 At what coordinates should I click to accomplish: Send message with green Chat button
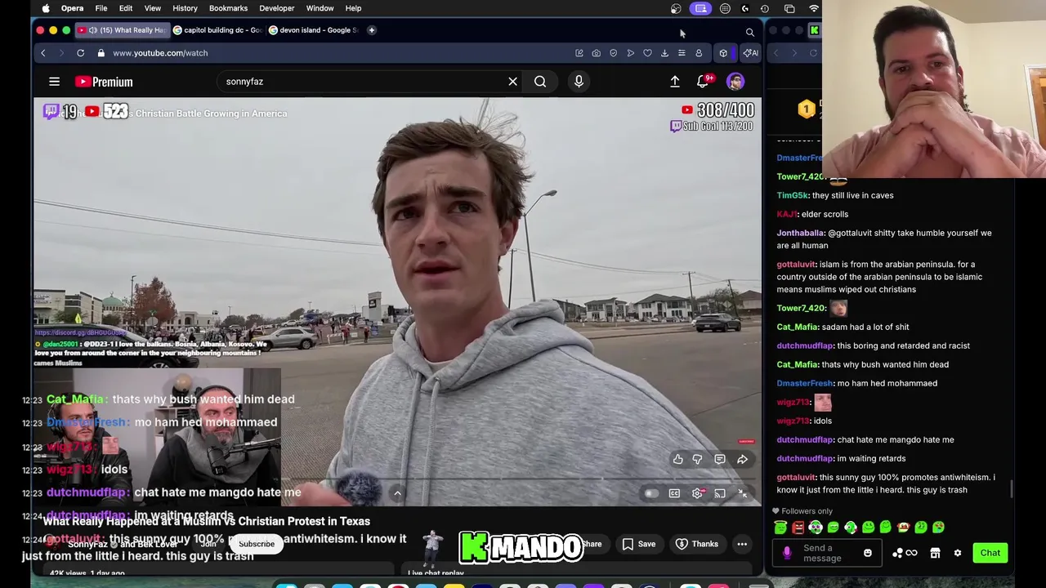point(990,553)
